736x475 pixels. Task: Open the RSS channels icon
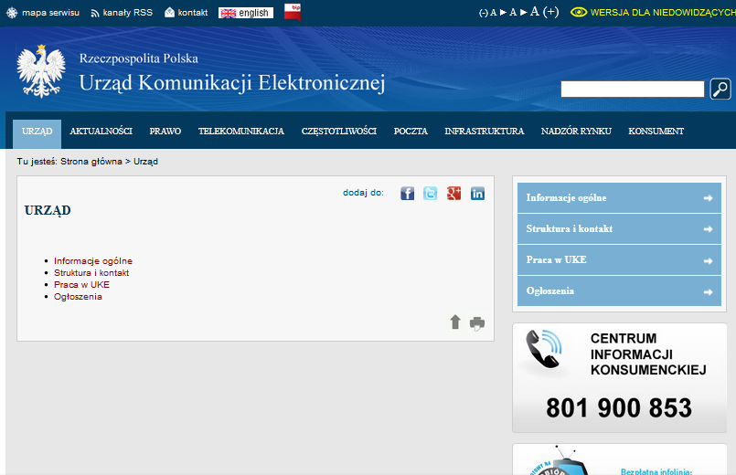click(x=95, y=13)
